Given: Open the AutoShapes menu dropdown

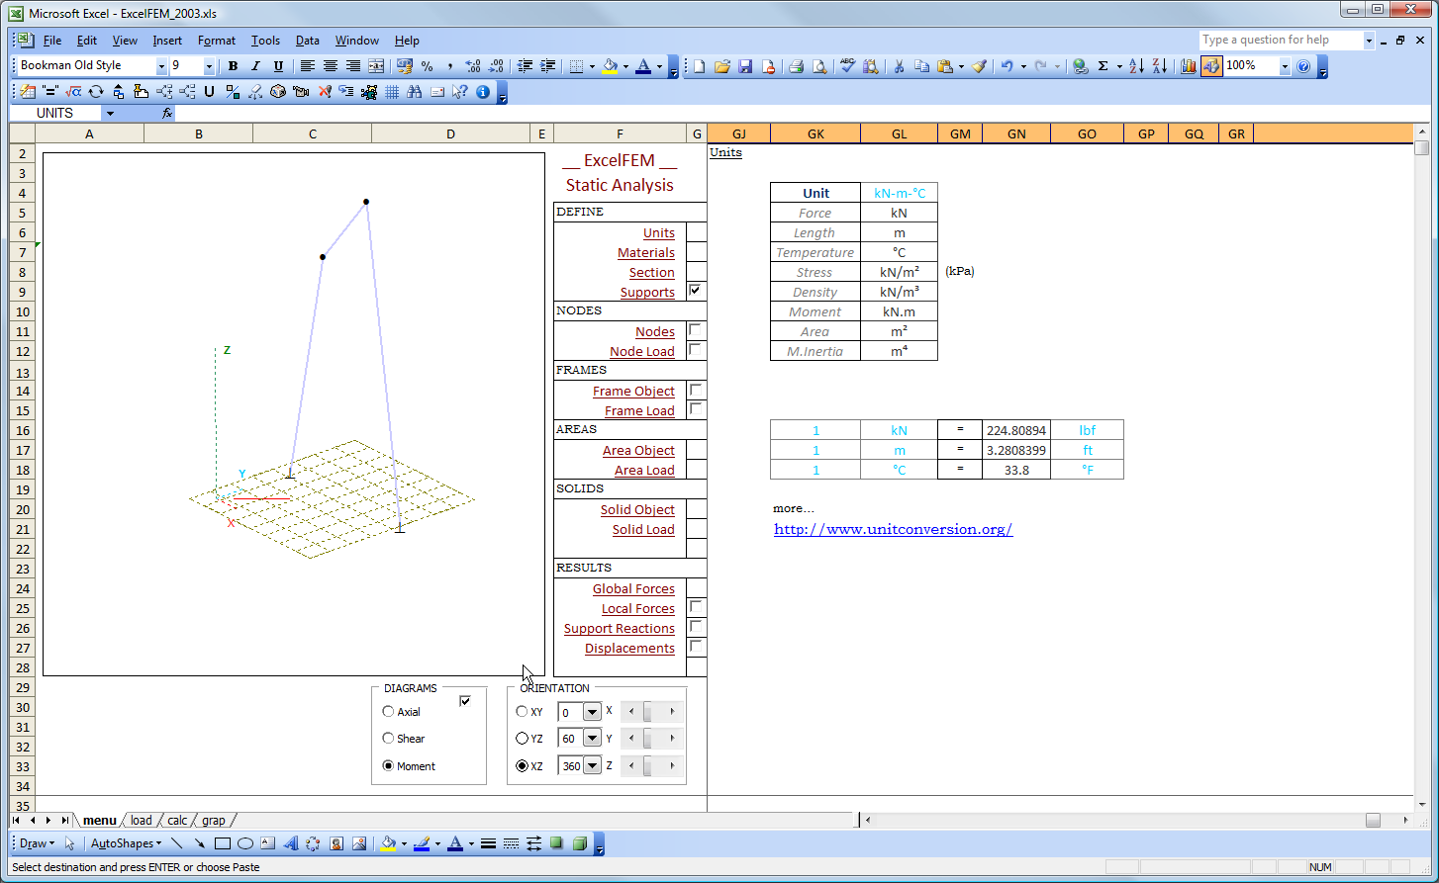Looking at the screenshot, I should (x=126, y=843).
